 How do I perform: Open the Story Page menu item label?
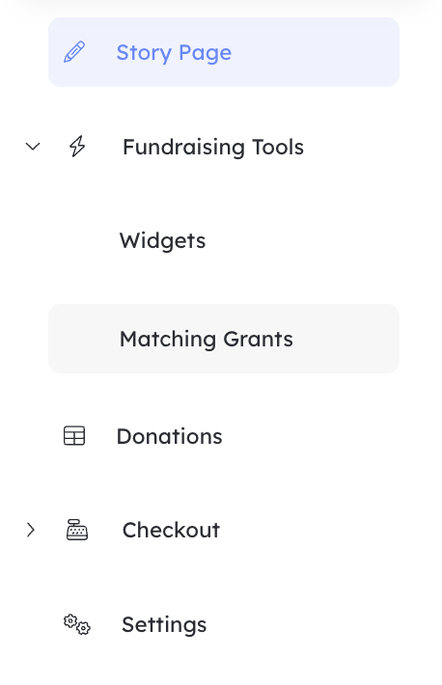coord(174,53)
